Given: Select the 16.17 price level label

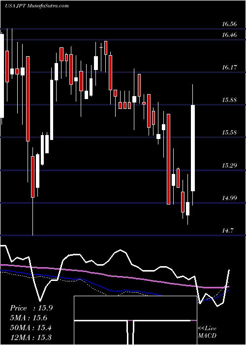Looking at the screenshot, I should (229, 68).
